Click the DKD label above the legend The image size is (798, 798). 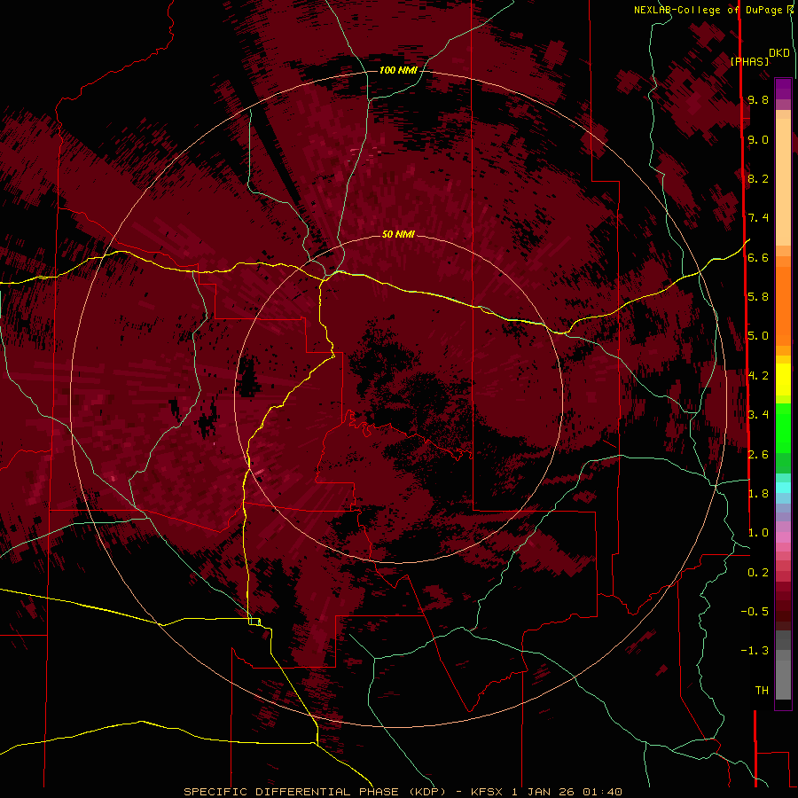click(779, 53)
